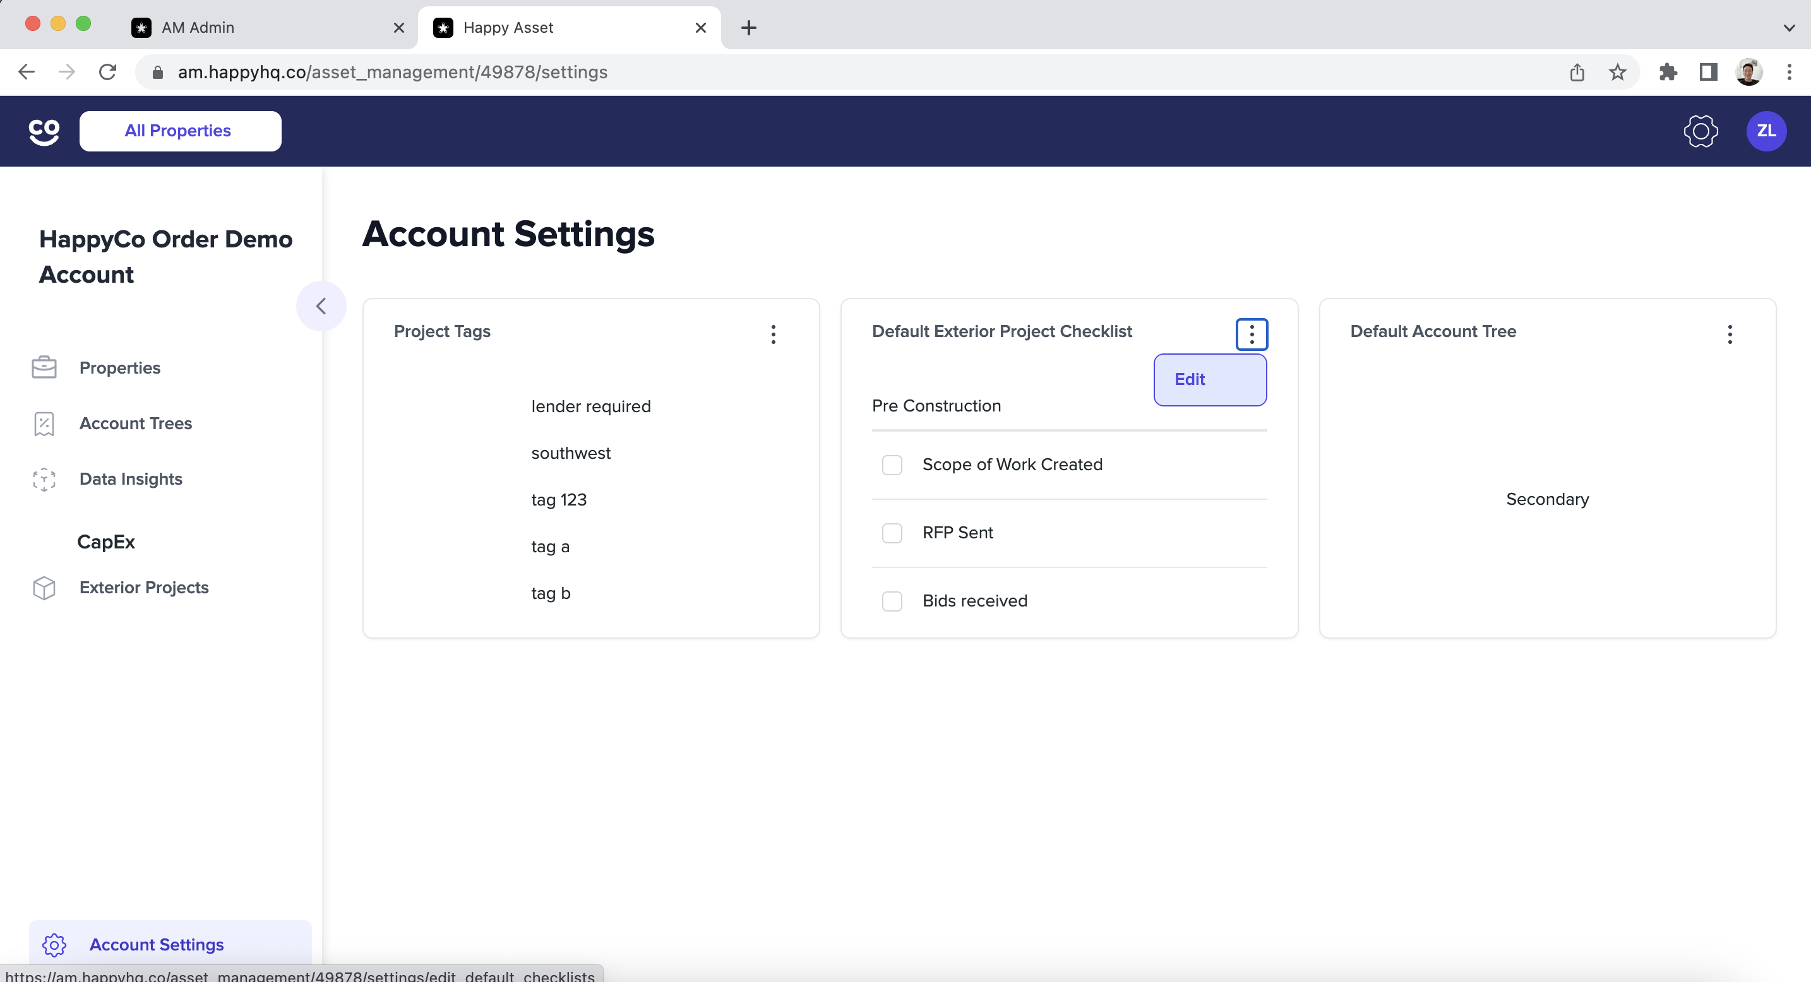Select Account Settings in the sidebar
The width and height of the screenshot is (1811, 982).
pos(170,945)
